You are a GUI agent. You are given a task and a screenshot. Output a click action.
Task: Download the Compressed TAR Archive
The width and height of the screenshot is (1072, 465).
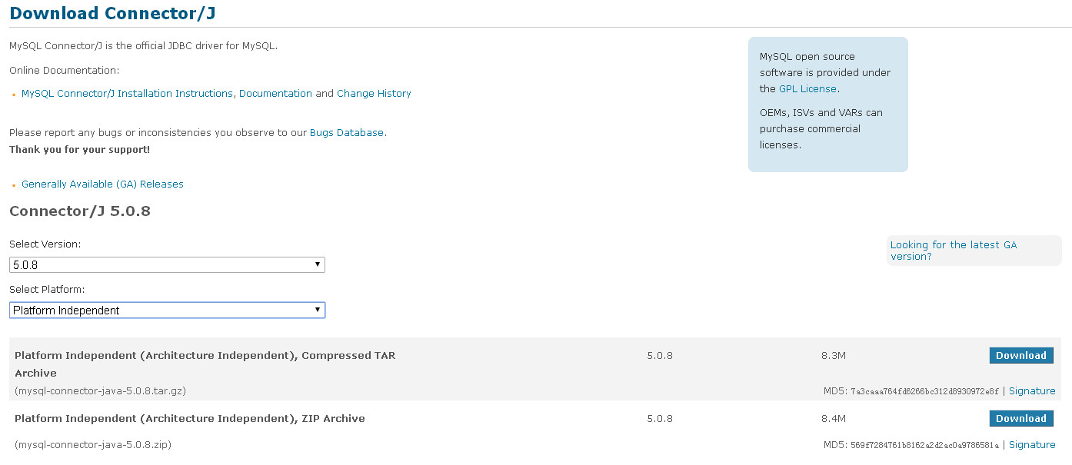(1021, 355)
